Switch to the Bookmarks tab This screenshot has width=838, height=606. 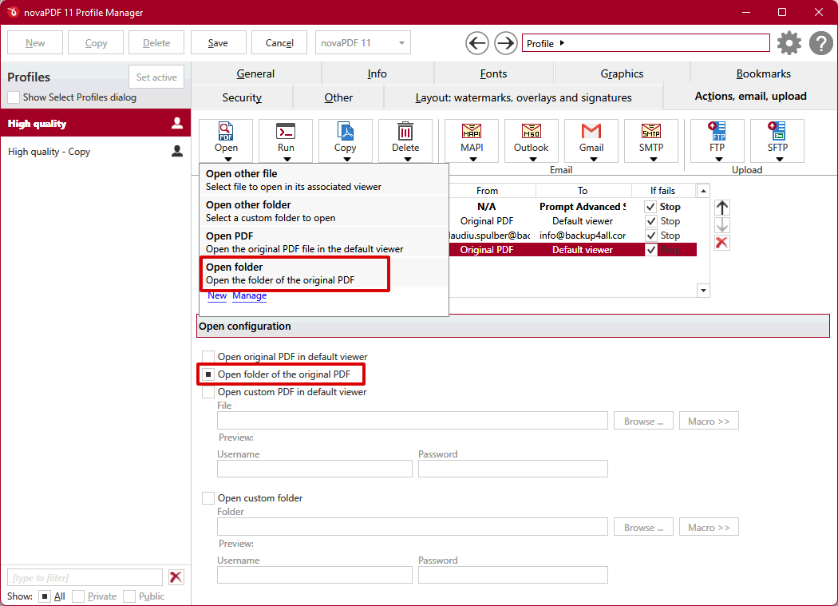(x=763, y=73)
